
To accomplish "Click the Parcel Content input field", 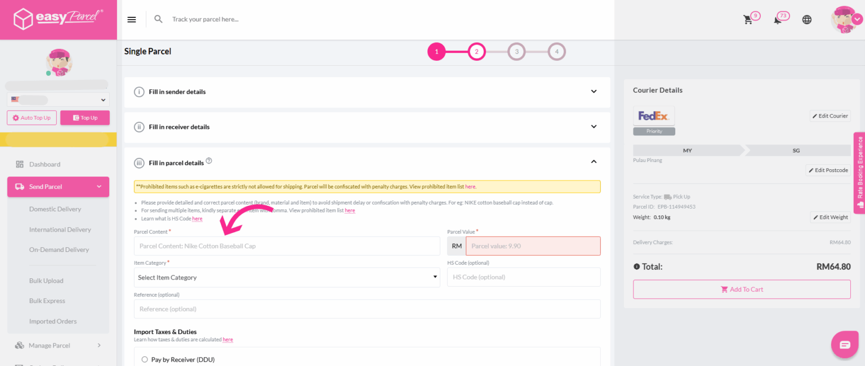I will click(x=287, y=246).
